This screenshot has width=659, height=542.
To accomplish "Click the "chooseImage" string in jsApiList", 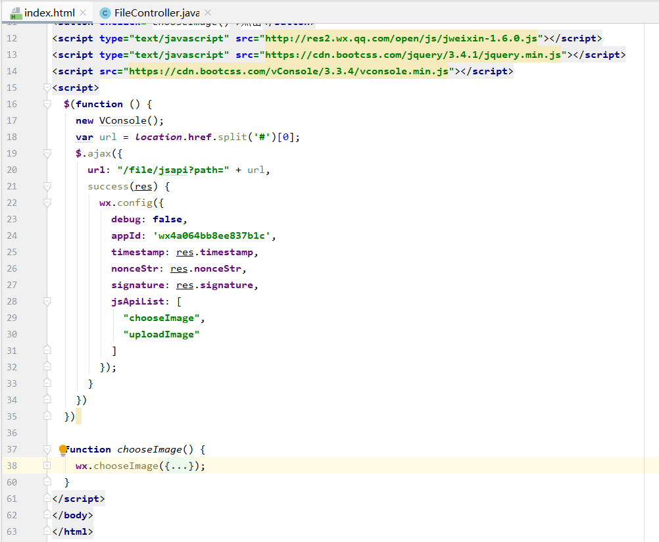I will click(x=161, y=318).
